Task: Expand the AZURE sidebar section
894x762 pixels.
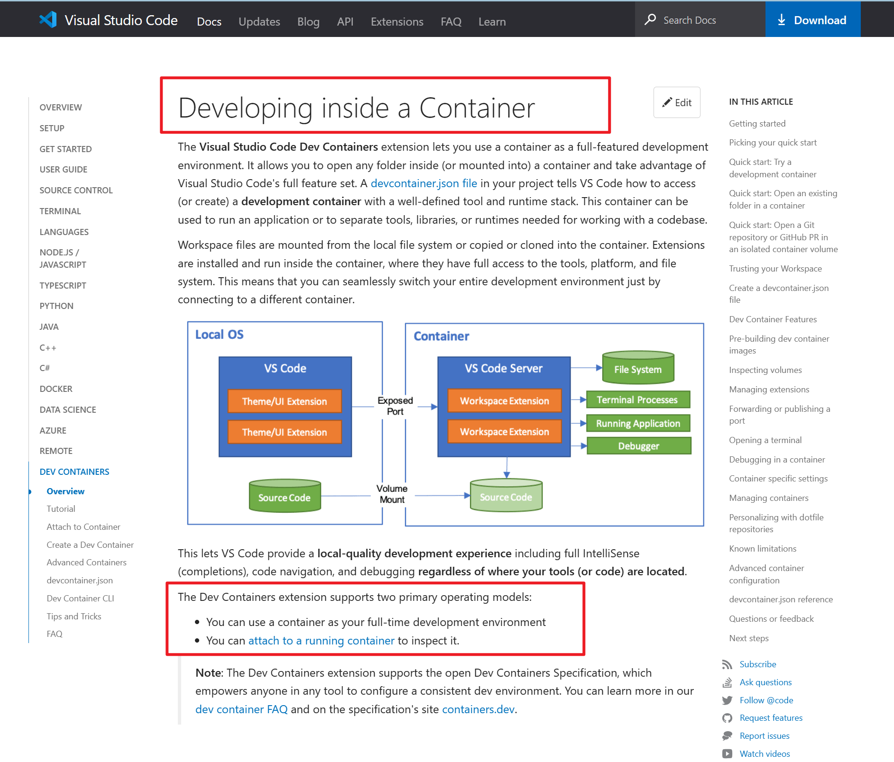Action: pyautogui.click(x=53, y=430)
